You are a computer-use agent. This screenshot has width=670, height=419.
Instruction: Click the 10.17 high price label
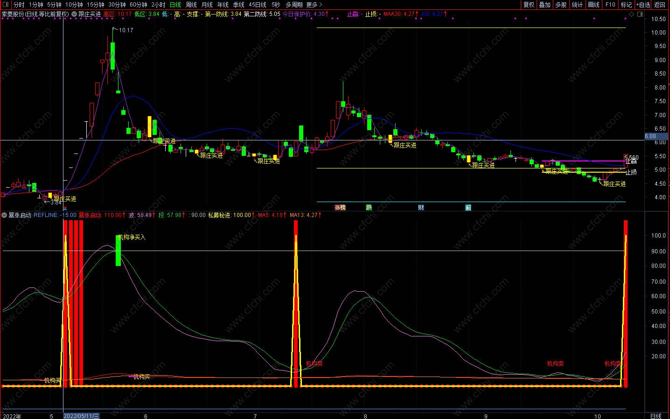tap(126, 30)
